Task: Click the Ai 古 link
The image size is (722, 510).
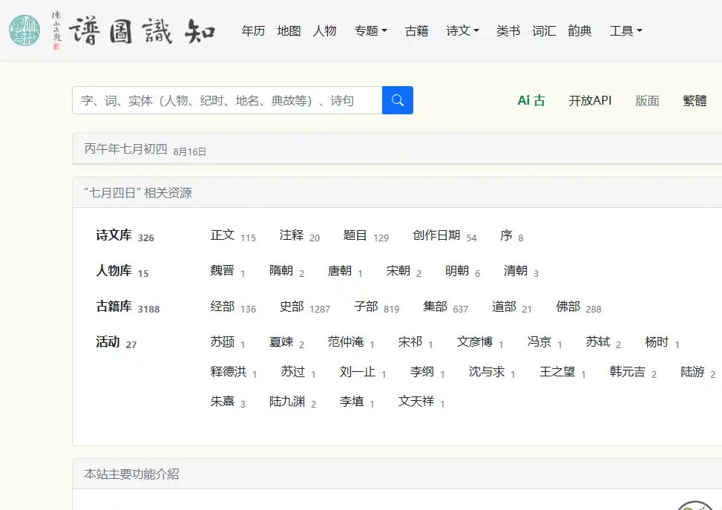Action: coord(531,100)
